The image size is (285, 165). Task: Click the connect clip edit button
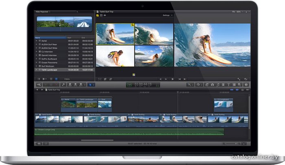(x=70, y=85)
